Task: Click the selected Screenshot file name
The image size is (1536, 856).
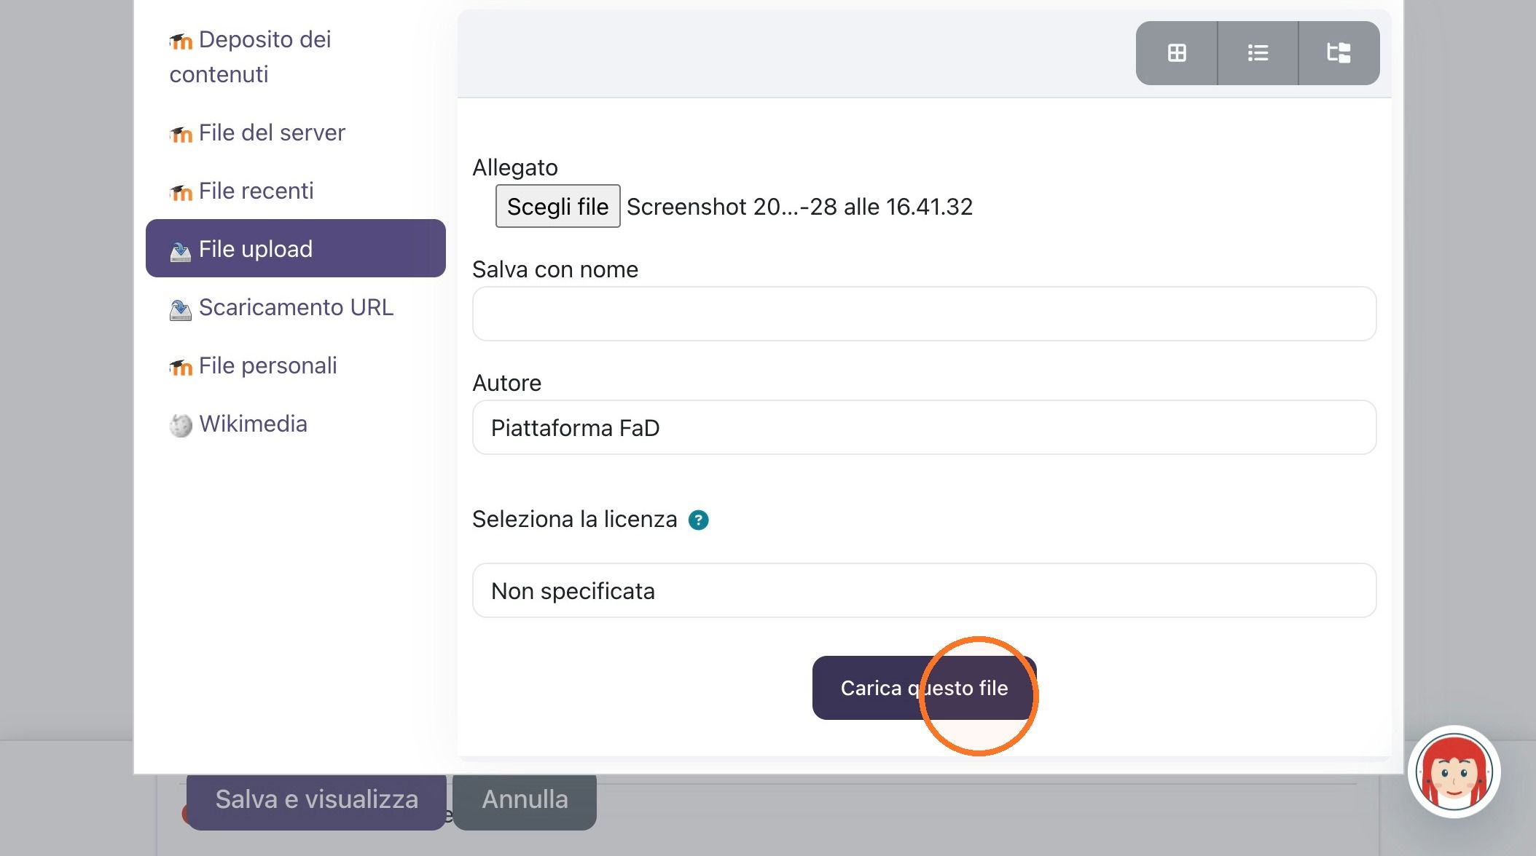Action: coord(799,207)
